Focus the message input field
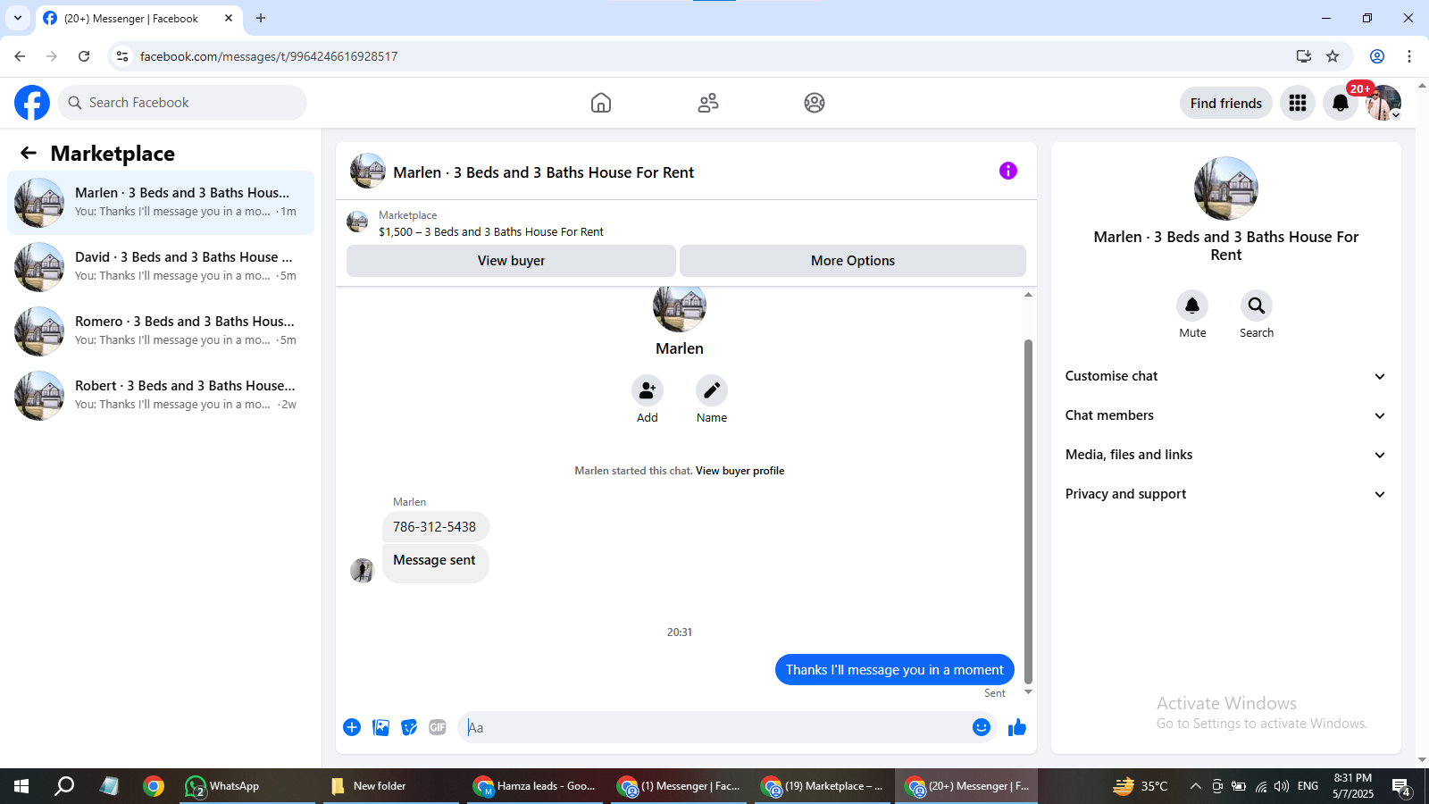 [714, 727]
